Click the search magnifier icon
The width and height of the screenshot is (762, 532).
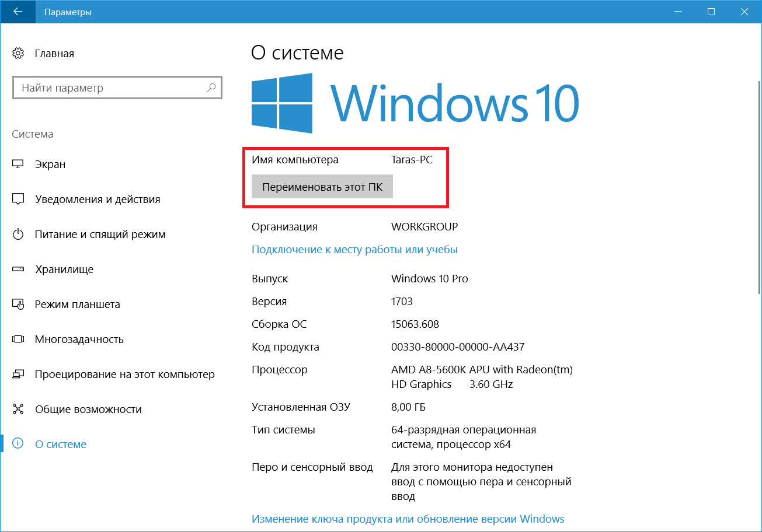point(211,88)
